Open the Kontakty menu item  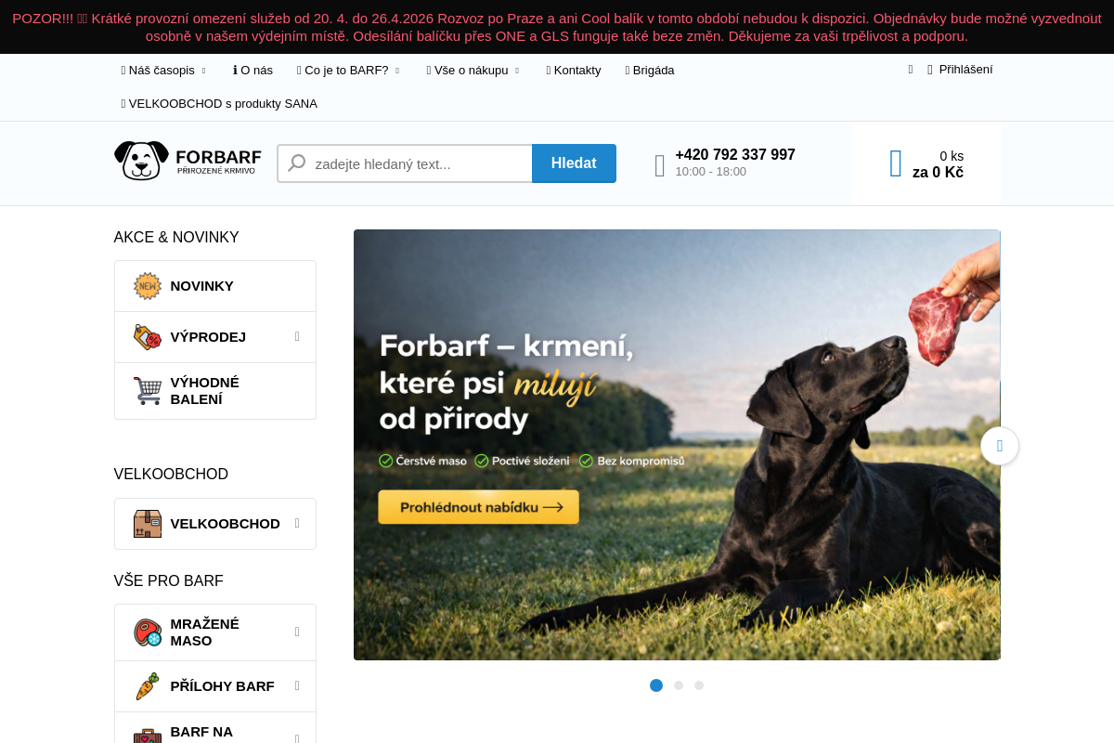tap(574, 70)
